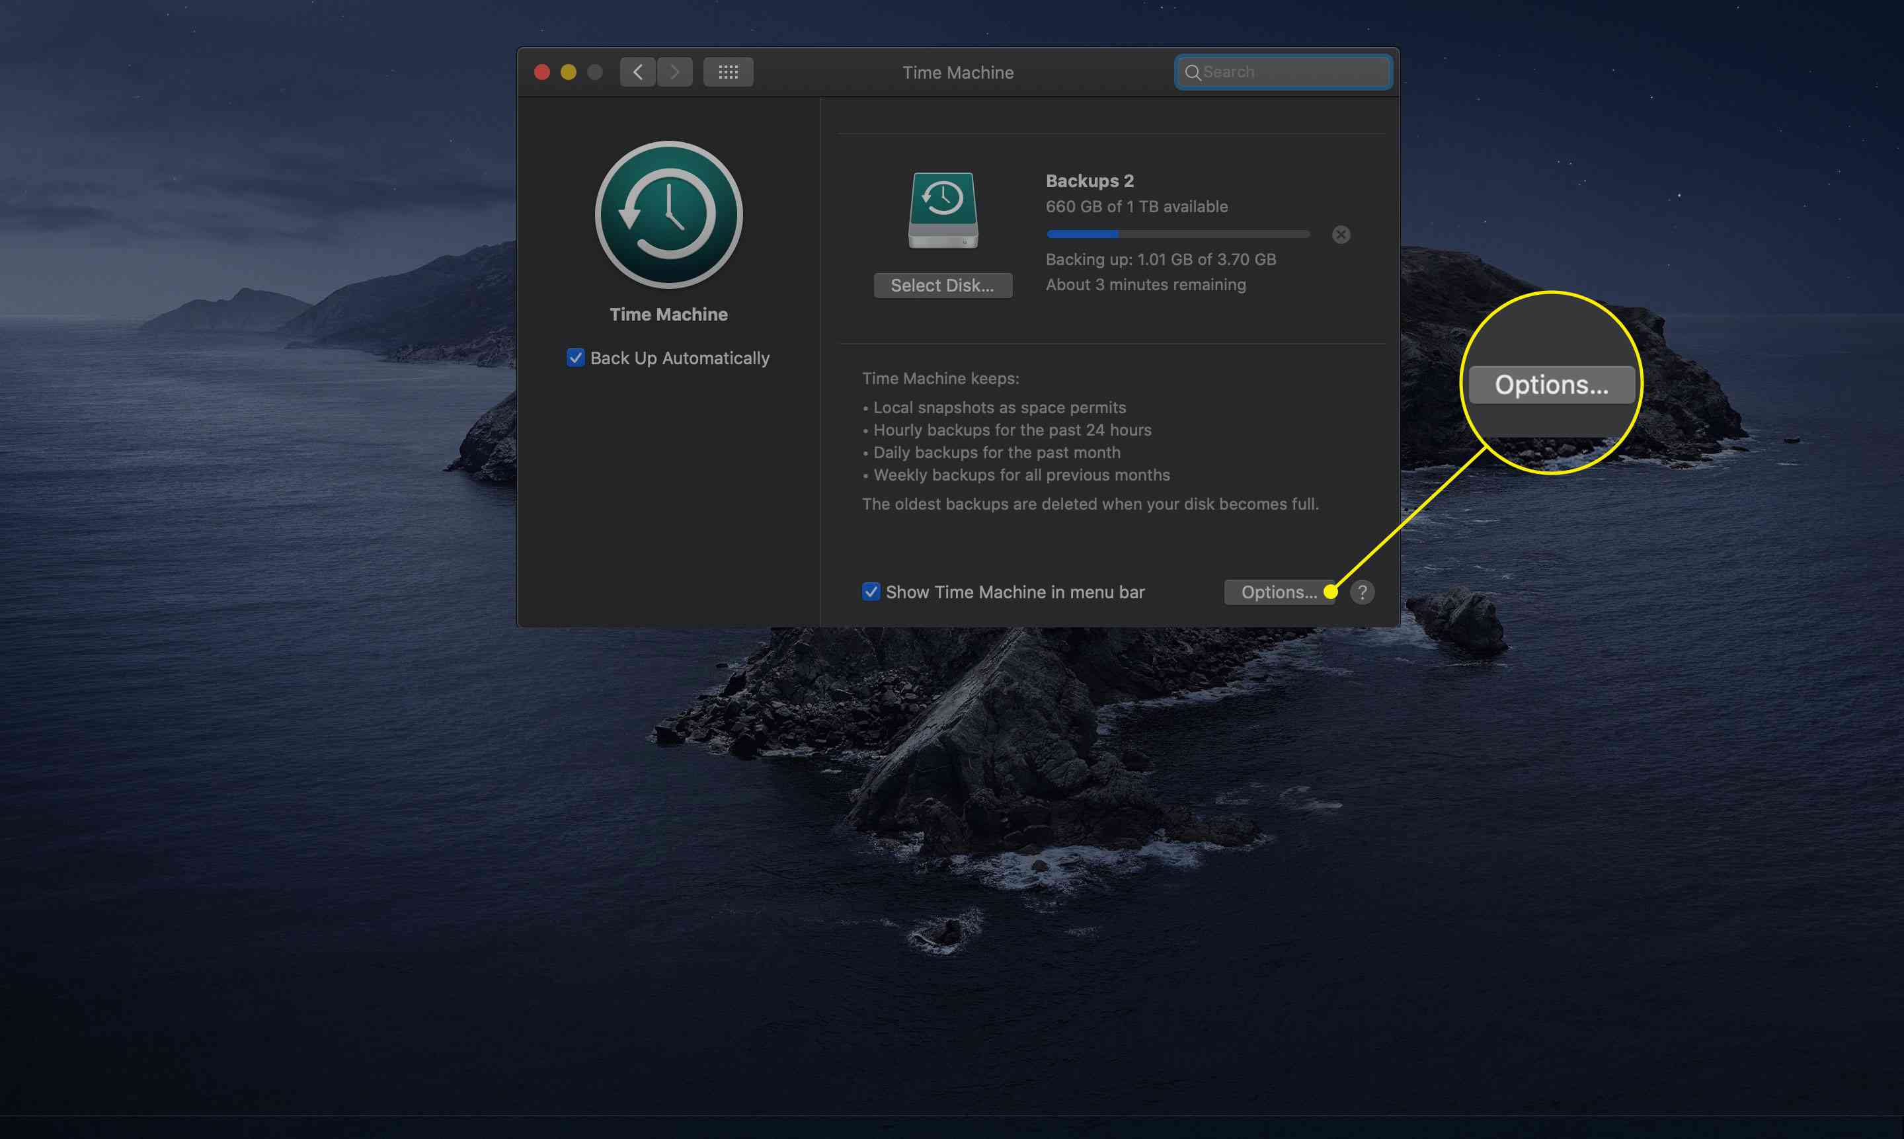Toggle Show Time Machine in menu bar checkbox
The image size is (1904, 1139).
[870, 592]
